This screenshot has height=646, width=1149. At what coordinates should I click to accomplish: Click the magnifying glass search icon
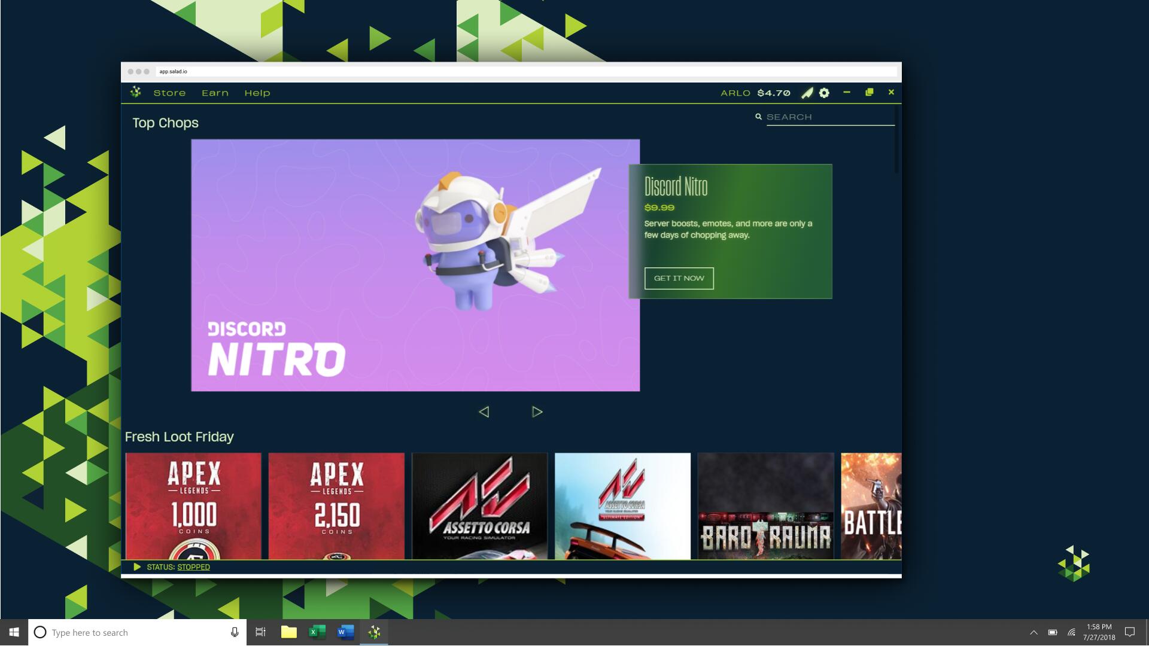tap(758, 117)
